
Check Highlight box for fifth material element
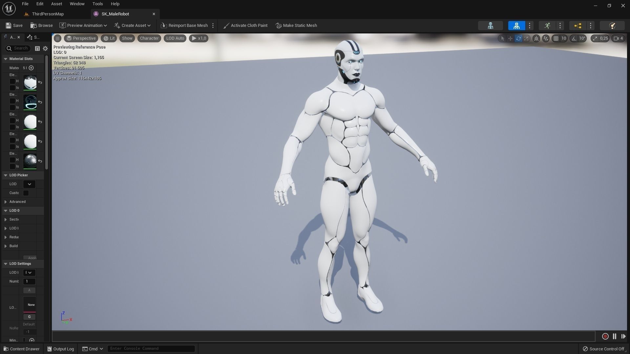12,160
